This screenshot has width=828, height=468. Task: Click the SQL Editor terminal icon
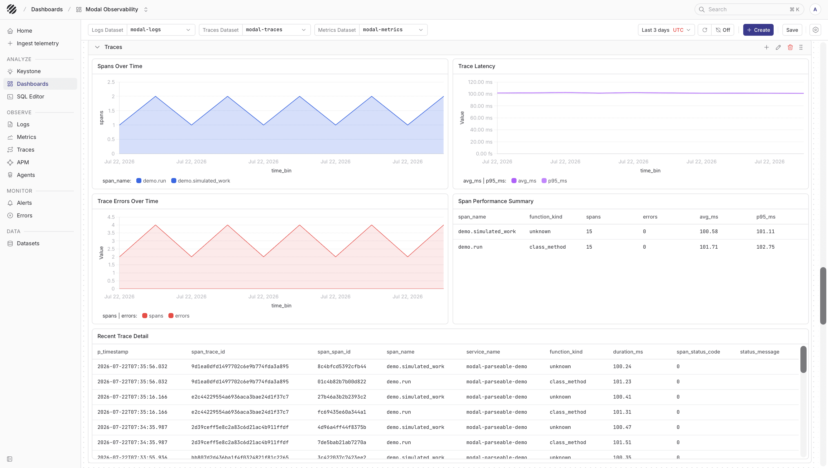tap(10, 97)
